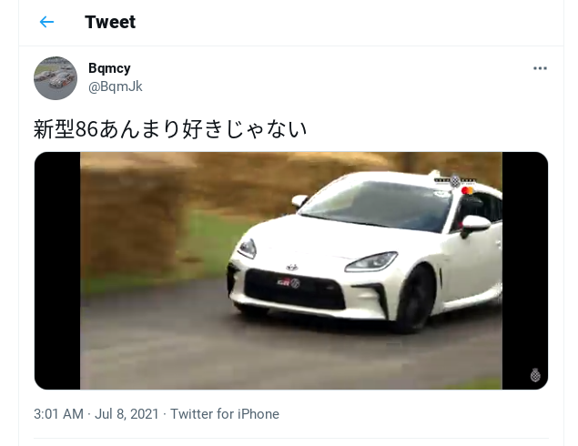Click the headlight next to the front wheel
The width and height of the screenshot is (578, 446).
point(371,261)
